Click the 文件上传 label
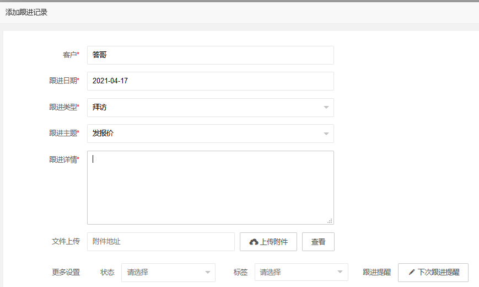Screen dimensions: 479x287 coord(66,242)
